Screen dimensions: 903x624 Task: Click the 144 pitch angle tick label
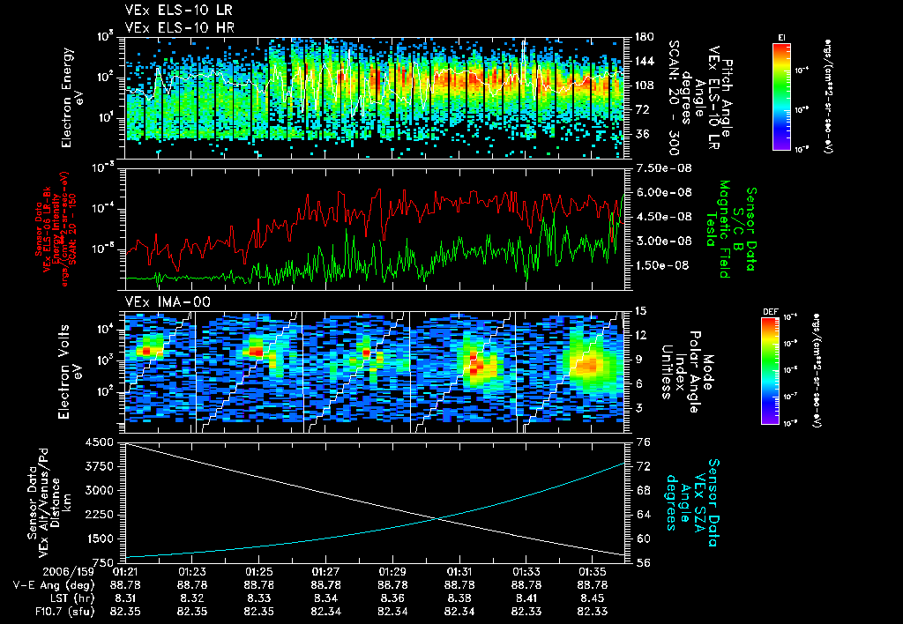point(645,61)
